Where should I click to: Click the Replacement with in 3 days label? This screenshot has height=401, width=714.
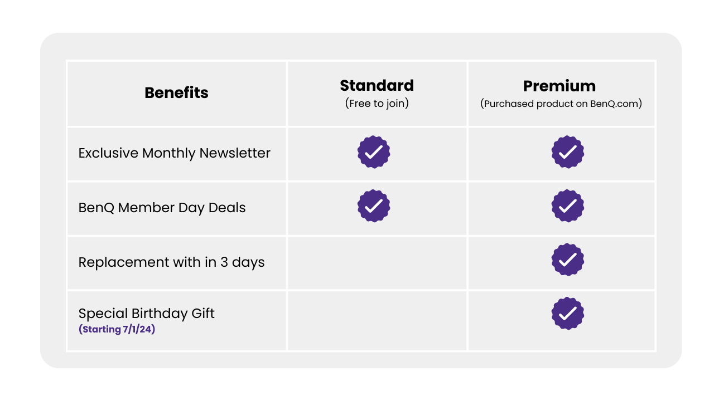pos(172,262)
